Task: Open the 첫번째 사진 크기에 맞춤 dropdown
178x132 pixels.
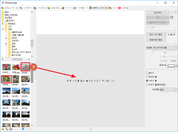Action: click(x=161, y=48)
